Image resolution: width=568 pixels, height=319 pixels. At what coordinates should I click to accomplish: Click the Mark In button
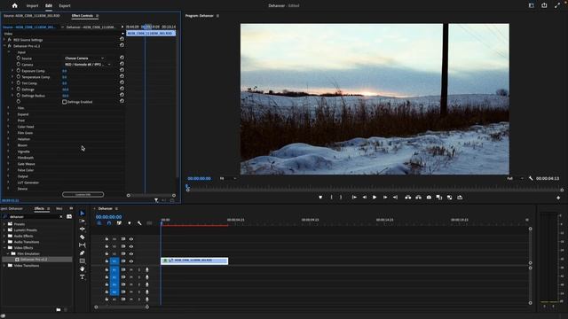[331, 198]
